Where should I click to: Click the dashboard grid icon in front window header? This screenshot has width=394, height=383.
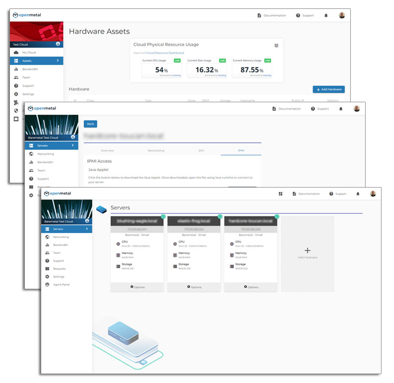click(x=280, y=194)
